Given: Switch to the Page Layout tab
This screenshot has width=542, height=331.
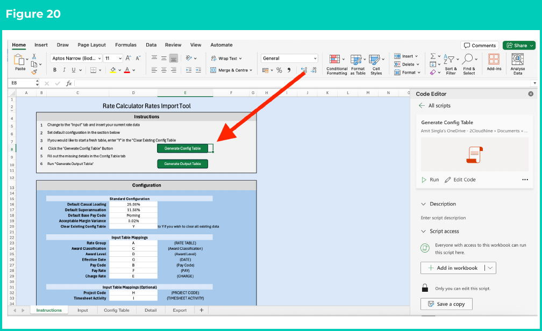Looking at the screenshot, I should coord(91,45).
